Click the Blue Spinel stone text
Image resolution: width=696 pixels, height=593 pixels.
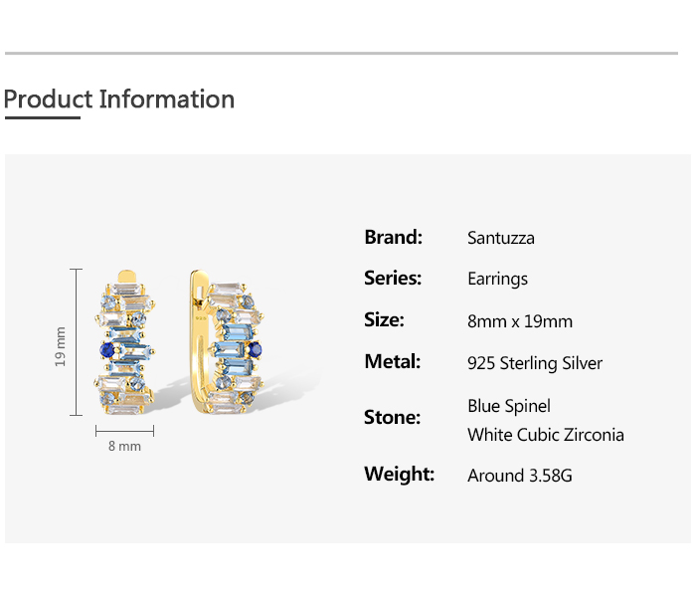(509, 406)
